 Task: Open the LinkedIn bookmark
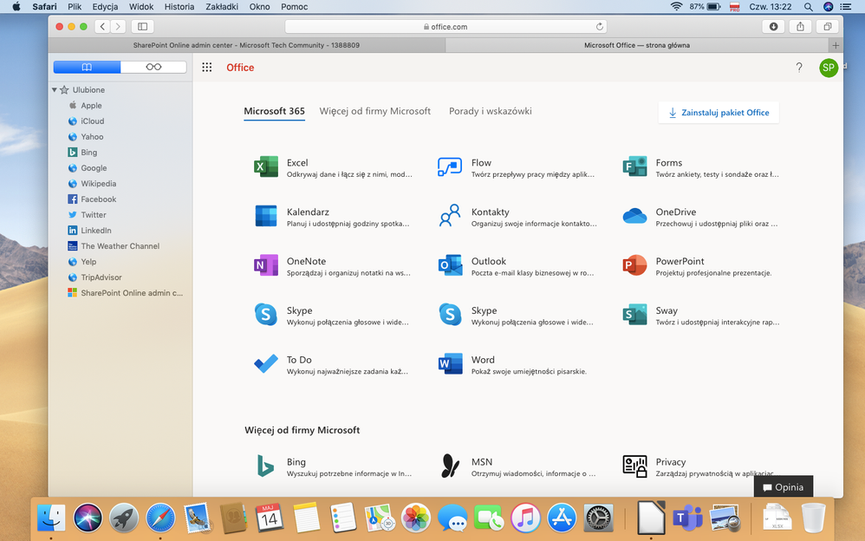[x=96, y=231]
